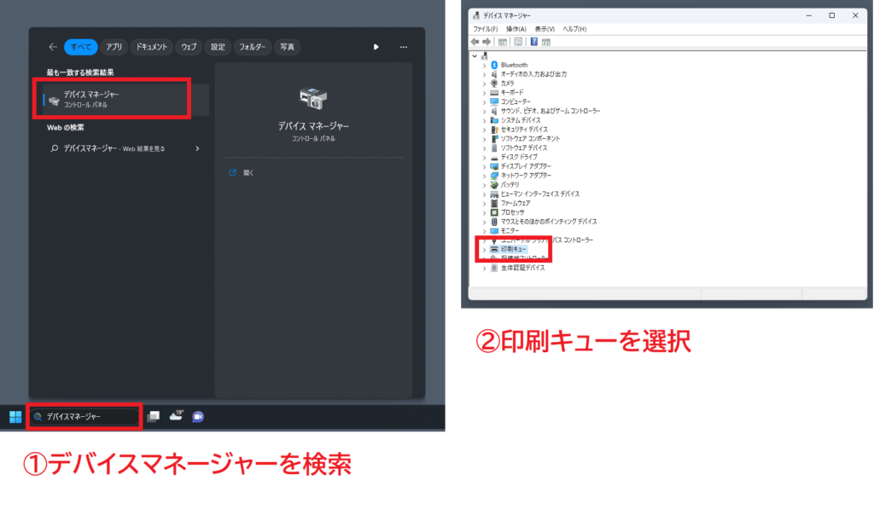Viewport: 874px width, 509px height.
Task: Open Task View icon on the taskbar
Action: tap(154, 417)
